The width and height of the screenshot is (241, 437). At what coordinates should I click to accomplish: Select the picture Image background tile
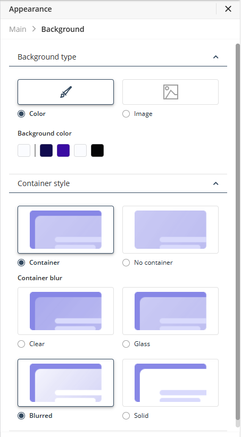tap(170, 92)
